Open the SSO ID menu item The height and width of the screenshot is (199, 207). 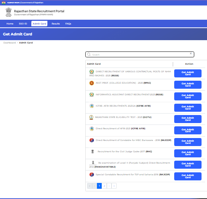pos(23,24)
